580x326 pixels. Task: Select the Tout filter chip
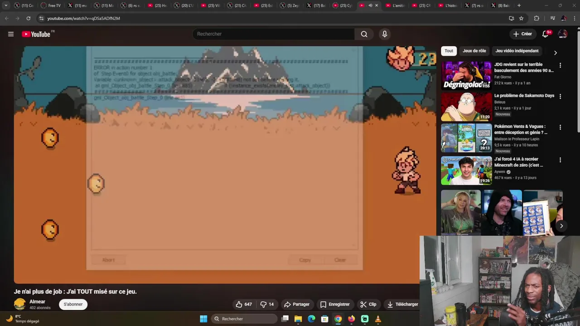click(x=449, y=51)
